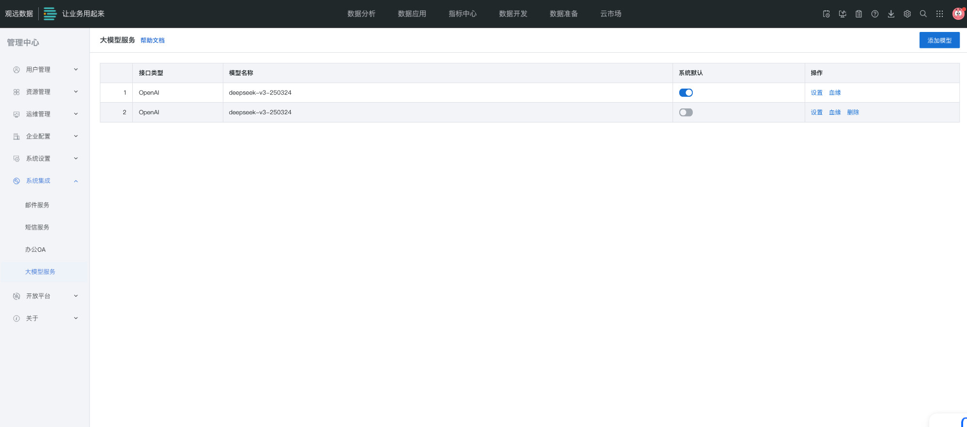Click the help question mark icon
Image resolution: width=967 pixels, height=427 pixels.
[874, 14]
